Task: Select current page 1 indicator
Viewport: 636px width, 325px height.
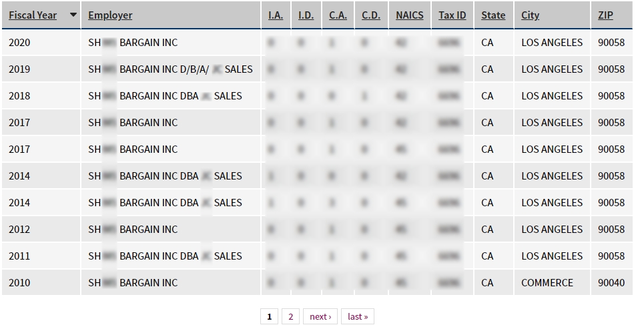Action: [x=269, y=316]
